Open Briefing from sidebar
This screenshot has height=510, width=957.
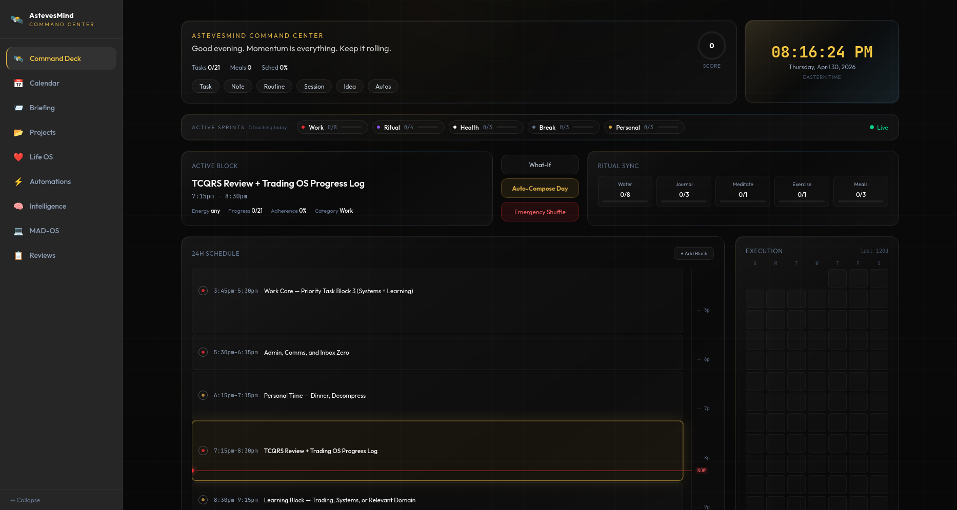(61, 108)
